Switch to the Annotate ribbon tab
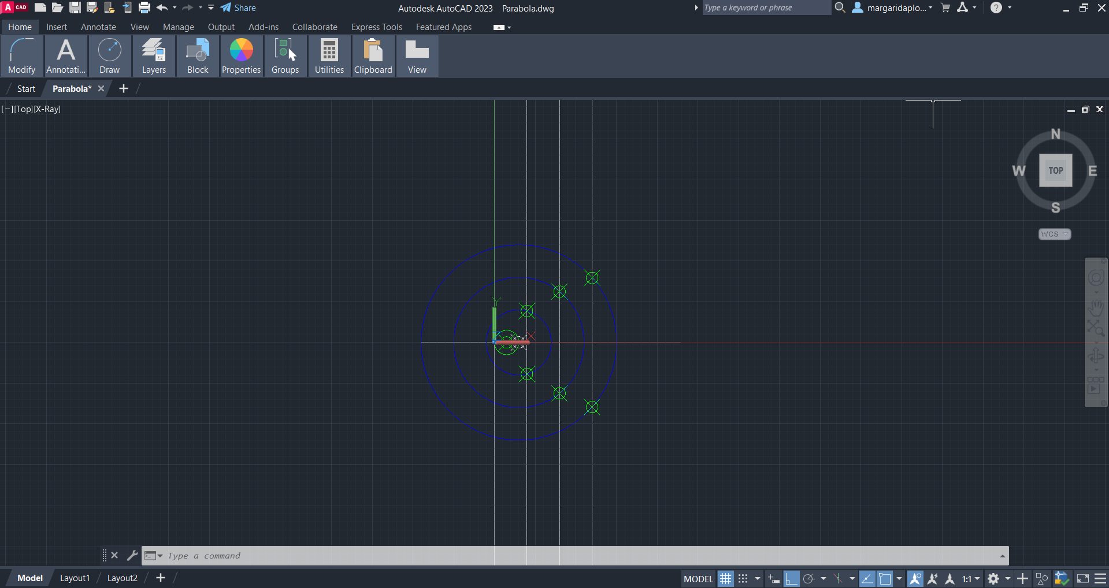 pyautogui.click(x=98, y=27)
